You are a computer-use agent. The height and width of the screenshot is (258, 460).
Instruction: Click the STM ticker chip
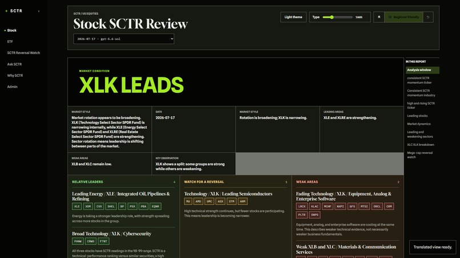click(x=232, y=202)
